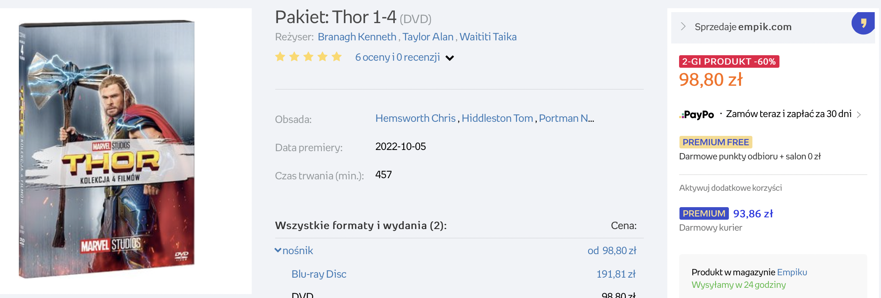Viewport: 881px width, 298px height.
Task: Expand ratings dropdown arrow next to reviews
Action: pos(450,58)
